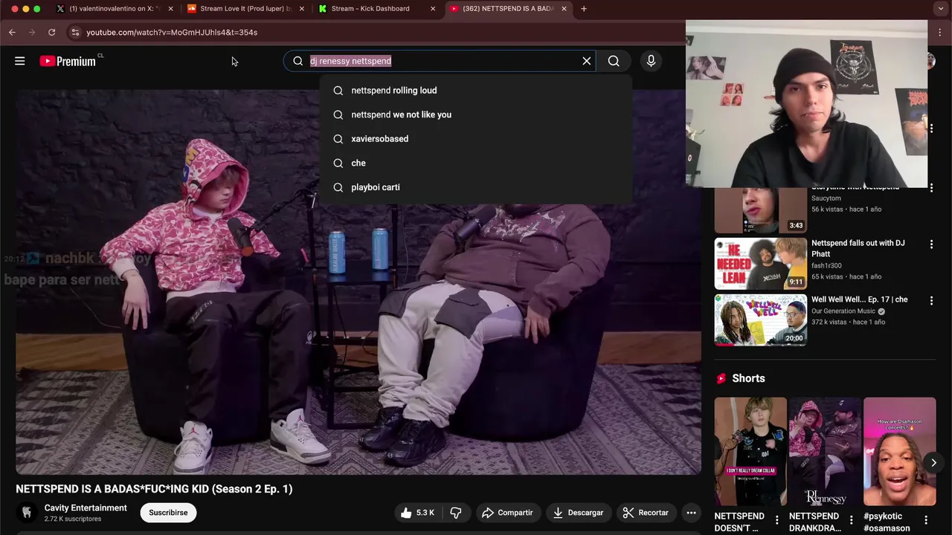Screen dimensions: 952x535
Task: Open #psykotic #osamason short thumbnail
Action: [x=899, y=451]
